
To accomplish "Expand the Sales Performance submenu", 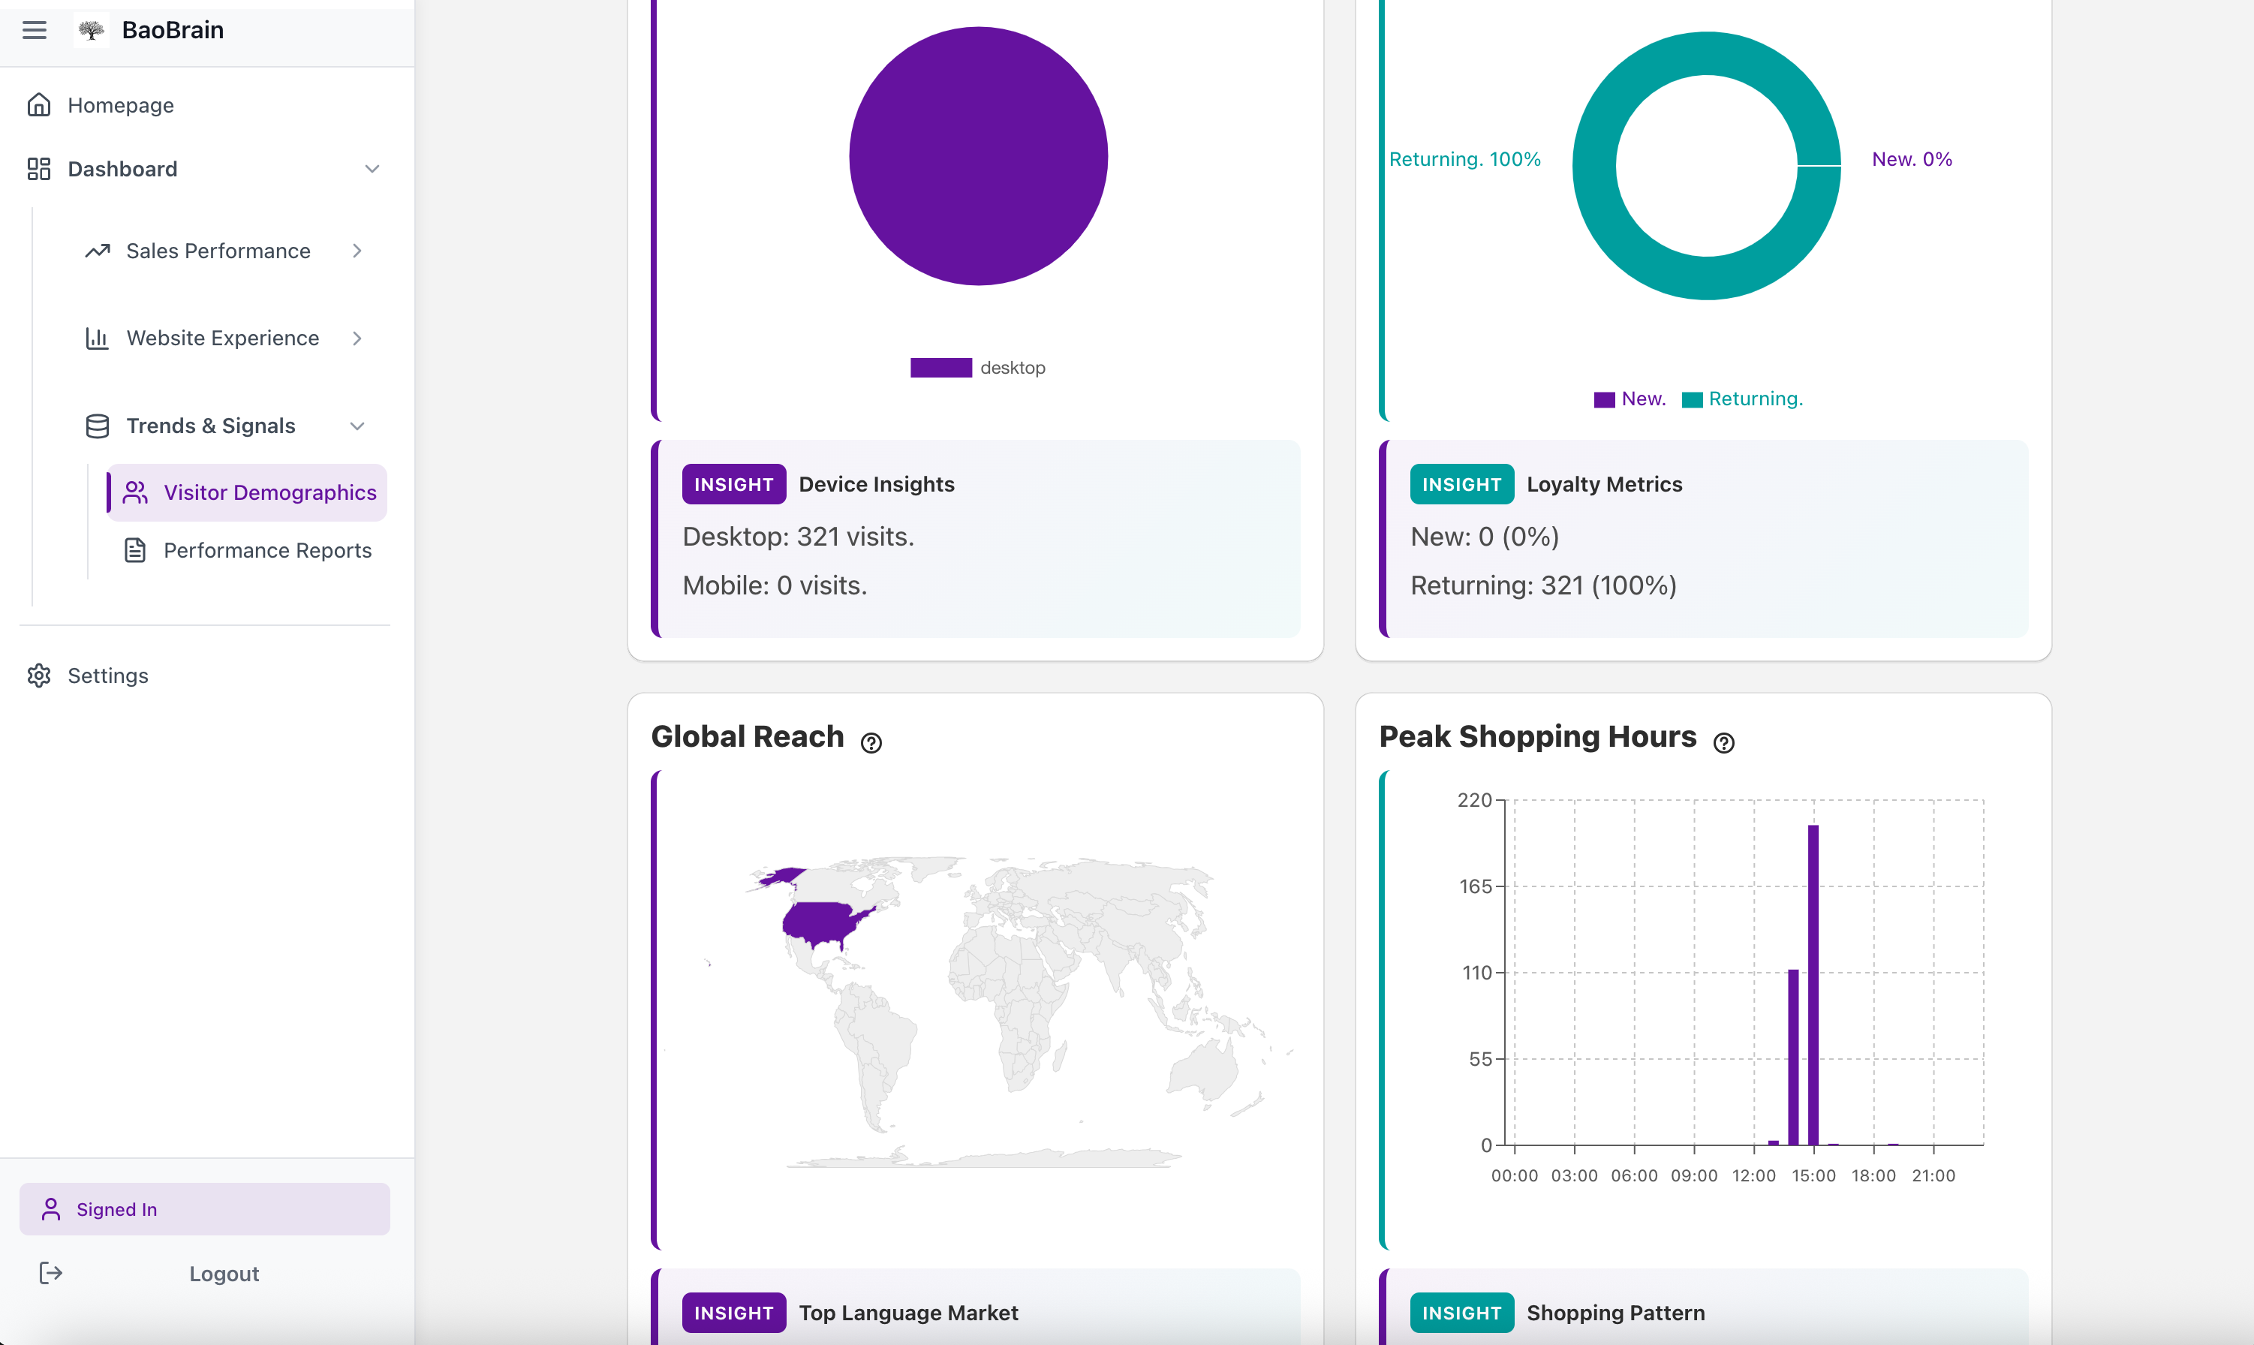I will click(x=357, y=251).
